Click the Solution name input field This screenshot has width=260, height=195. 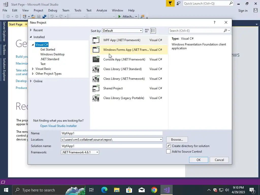(x=112, y=146)
